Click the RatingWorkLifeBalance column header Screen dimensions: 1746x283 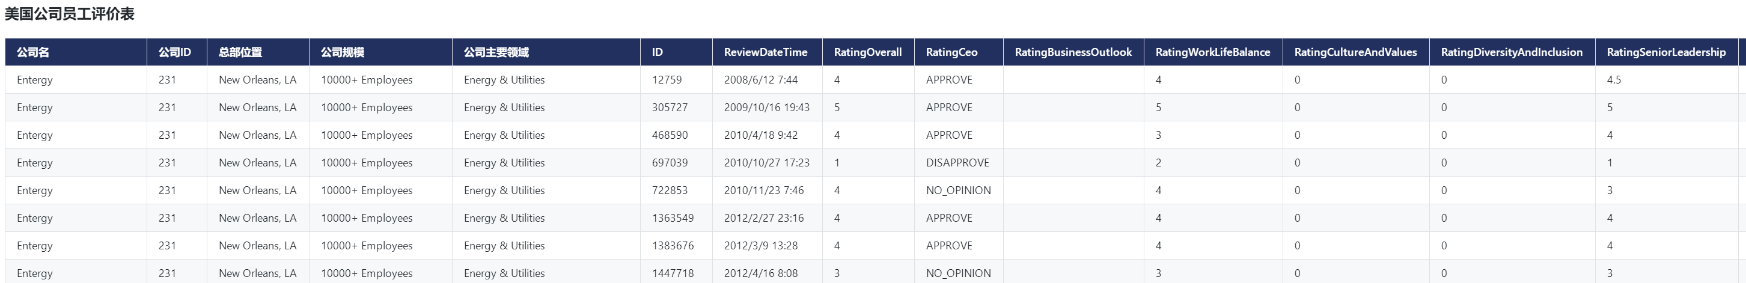pos(1212,52)
